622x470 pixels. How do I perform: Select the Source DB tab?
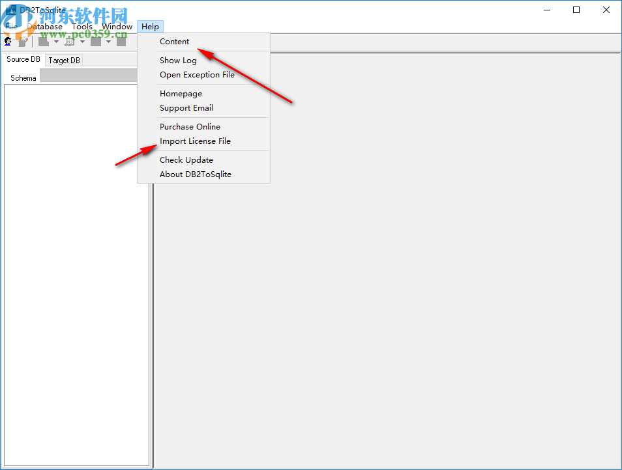tap(23, 59)
